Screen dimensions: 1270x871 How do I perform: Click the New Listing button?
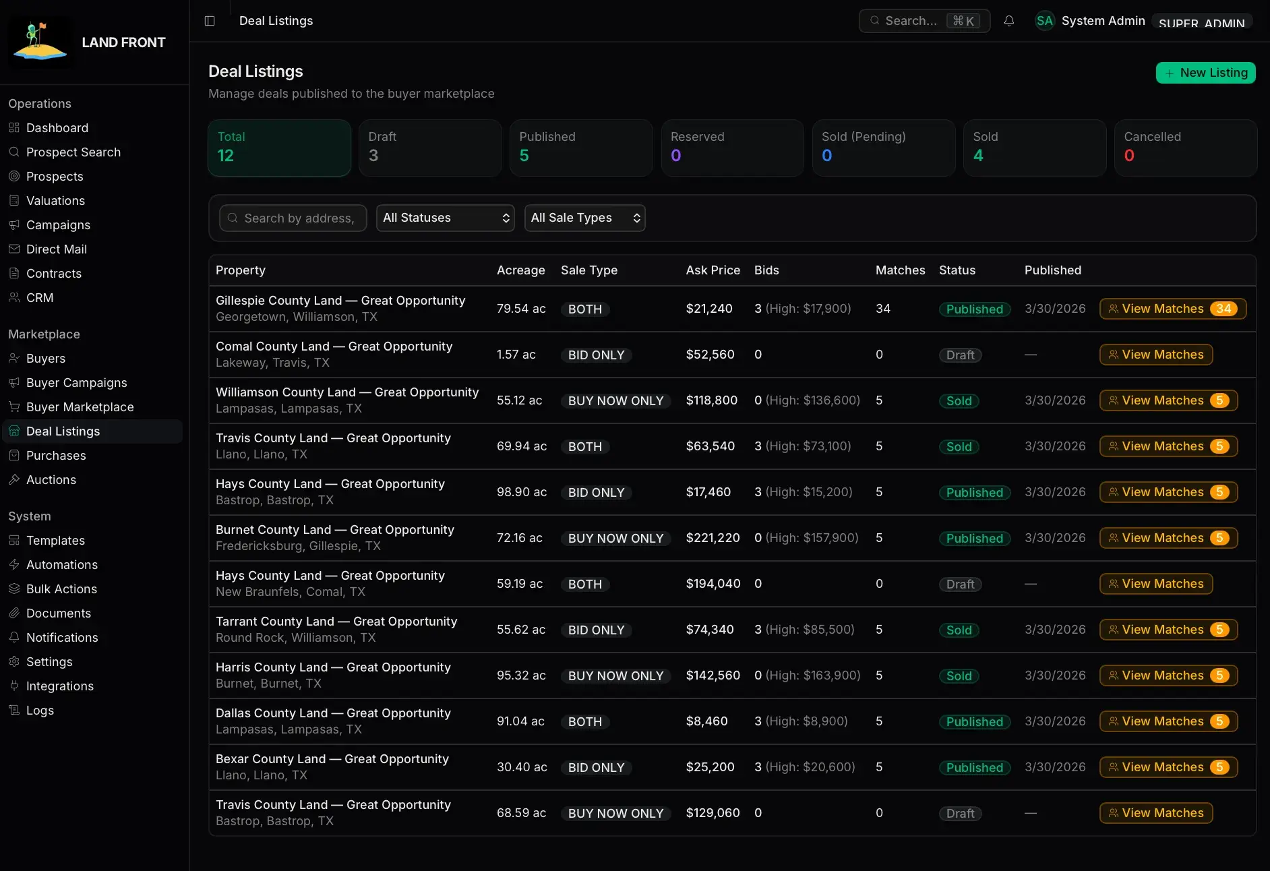pyautogui.click(x=1206, y=73)
